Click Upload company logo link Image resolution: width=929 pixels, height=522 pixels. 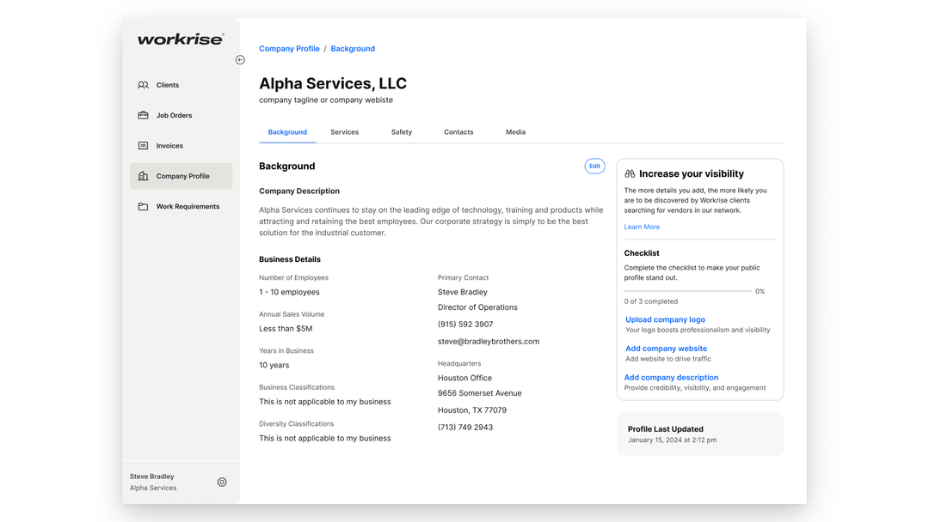click(x=665, y=319)
